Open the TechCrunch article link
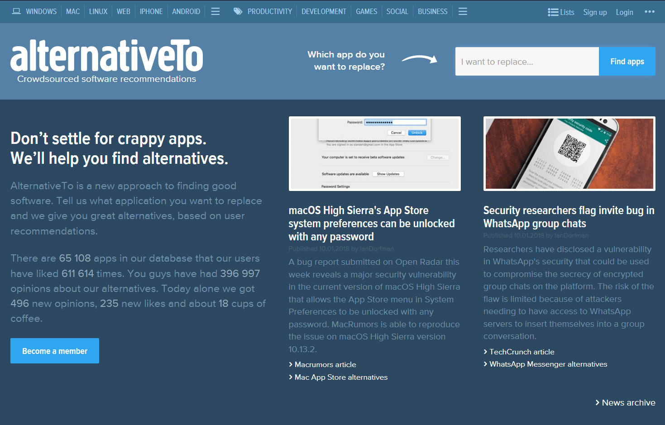The image size is (665, 425). 521,352
